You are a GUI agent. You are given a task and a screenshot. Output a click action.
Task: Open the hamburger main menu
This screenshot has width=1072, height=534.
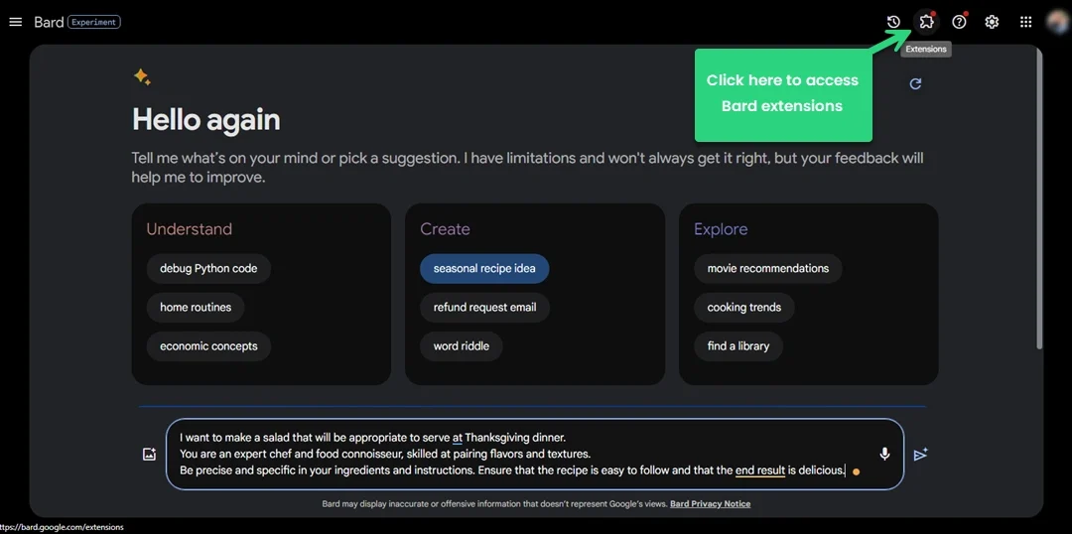(x=15, y=22)
